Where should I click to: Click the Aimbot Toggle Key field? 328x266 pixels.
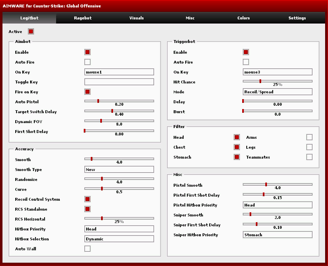pos(119,82)
